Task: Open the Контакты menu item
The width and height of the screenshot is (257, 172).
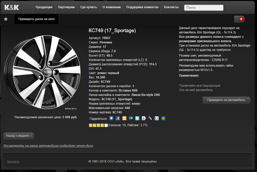Action: point(171,7)
